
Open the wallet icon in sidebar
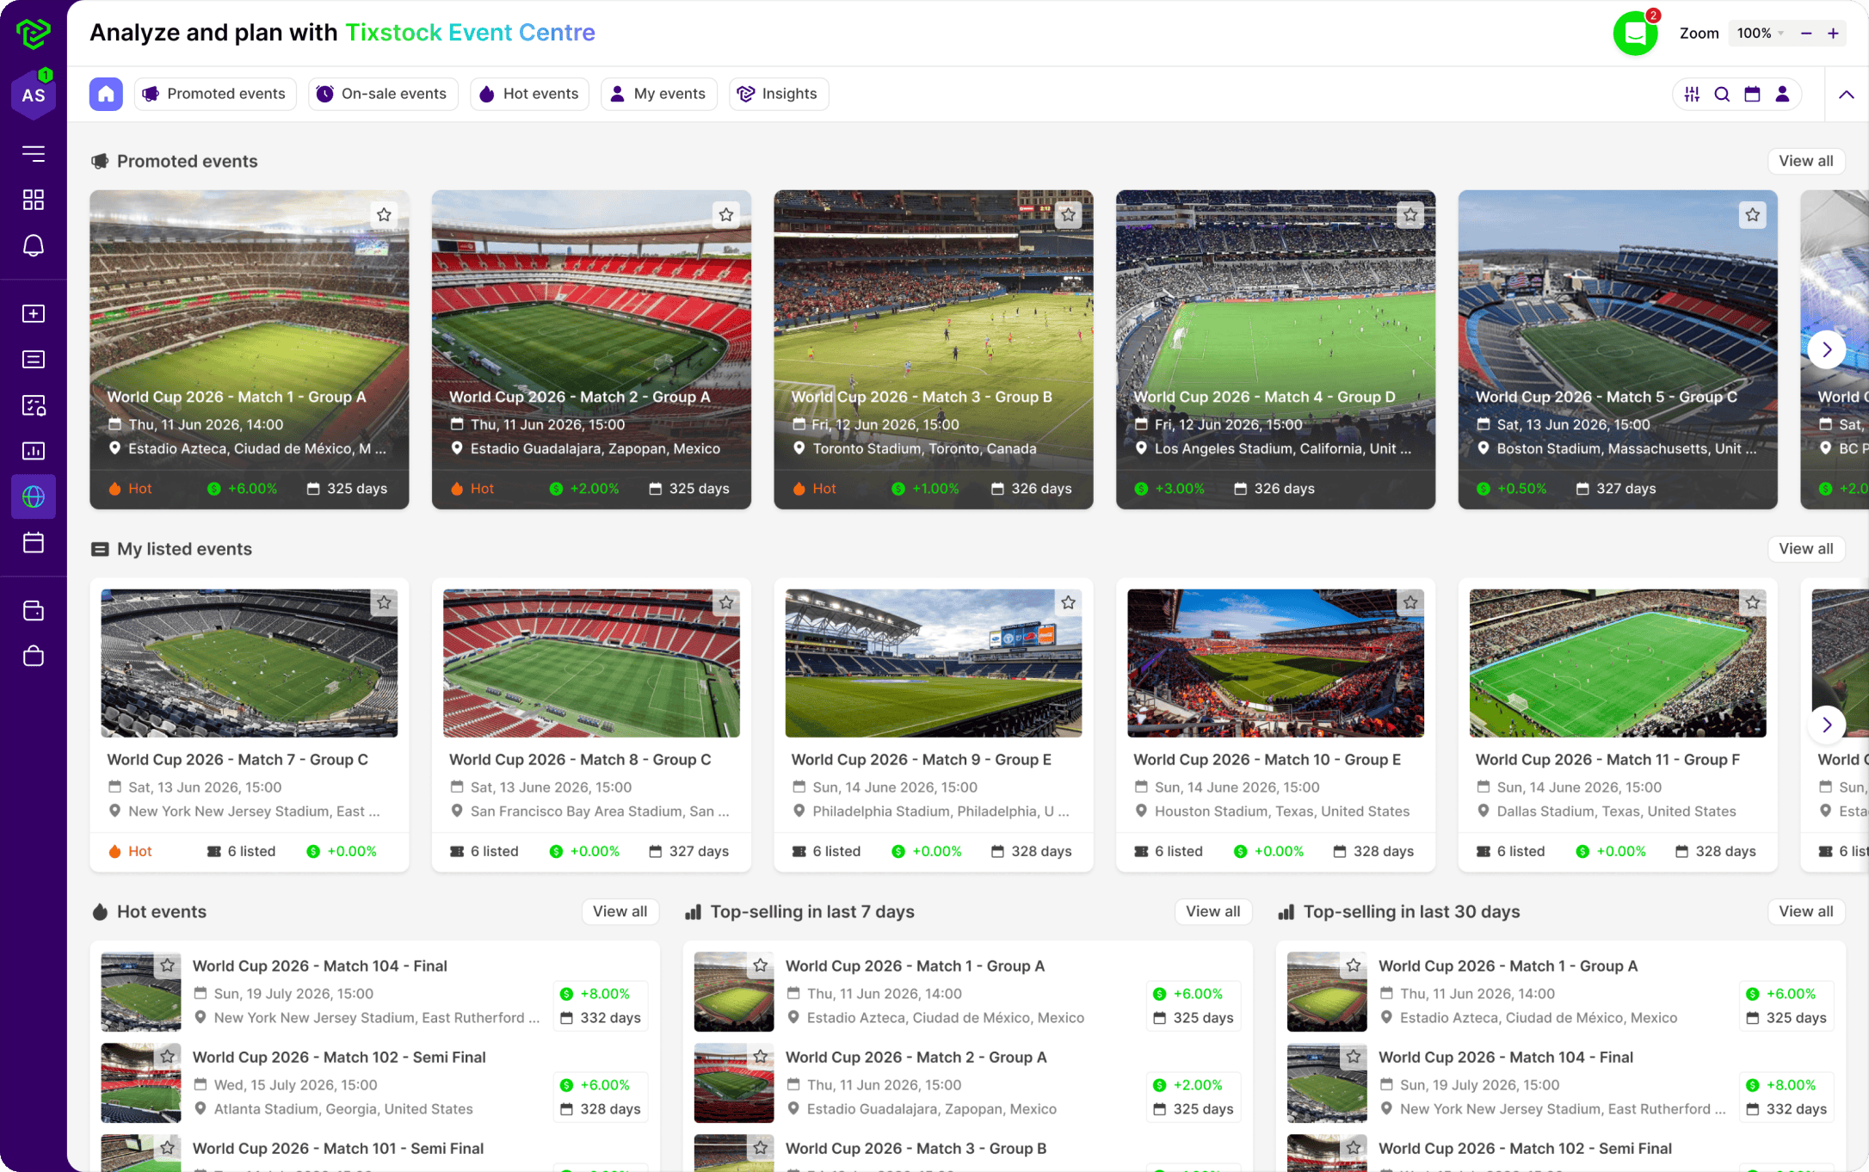(34, 611)
